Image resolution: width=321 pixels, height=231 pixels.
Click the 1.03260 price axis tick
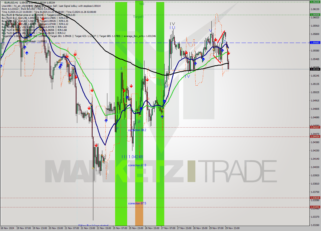click(x=315, y=225)
